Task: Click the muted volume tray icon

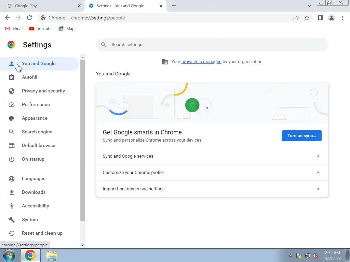Action: 315,256
